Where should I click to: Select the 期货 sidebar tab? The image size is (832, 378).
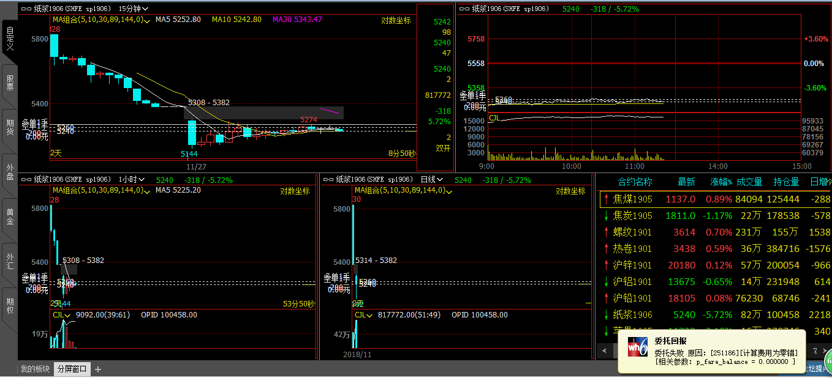coord(10,123)
